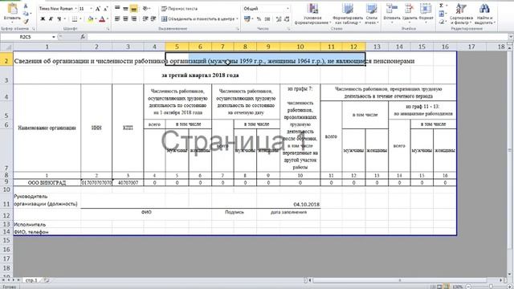Select column header 10

point(300,47)
